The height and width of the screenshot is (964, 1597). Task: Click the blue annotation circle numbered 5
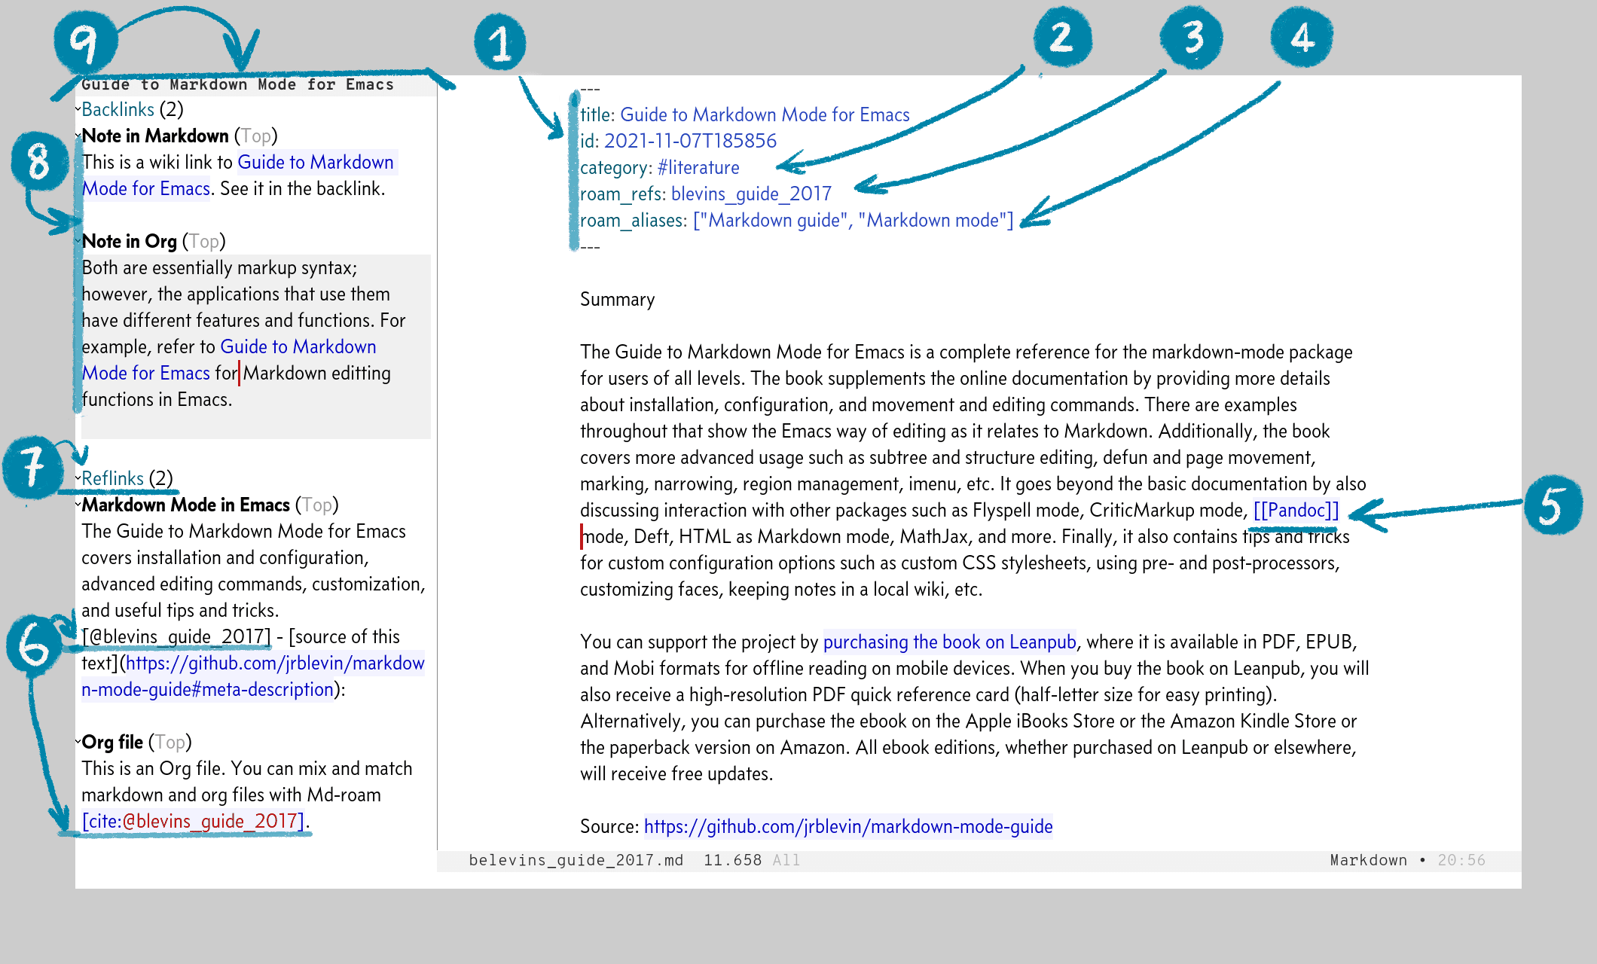pos(1552,505)
